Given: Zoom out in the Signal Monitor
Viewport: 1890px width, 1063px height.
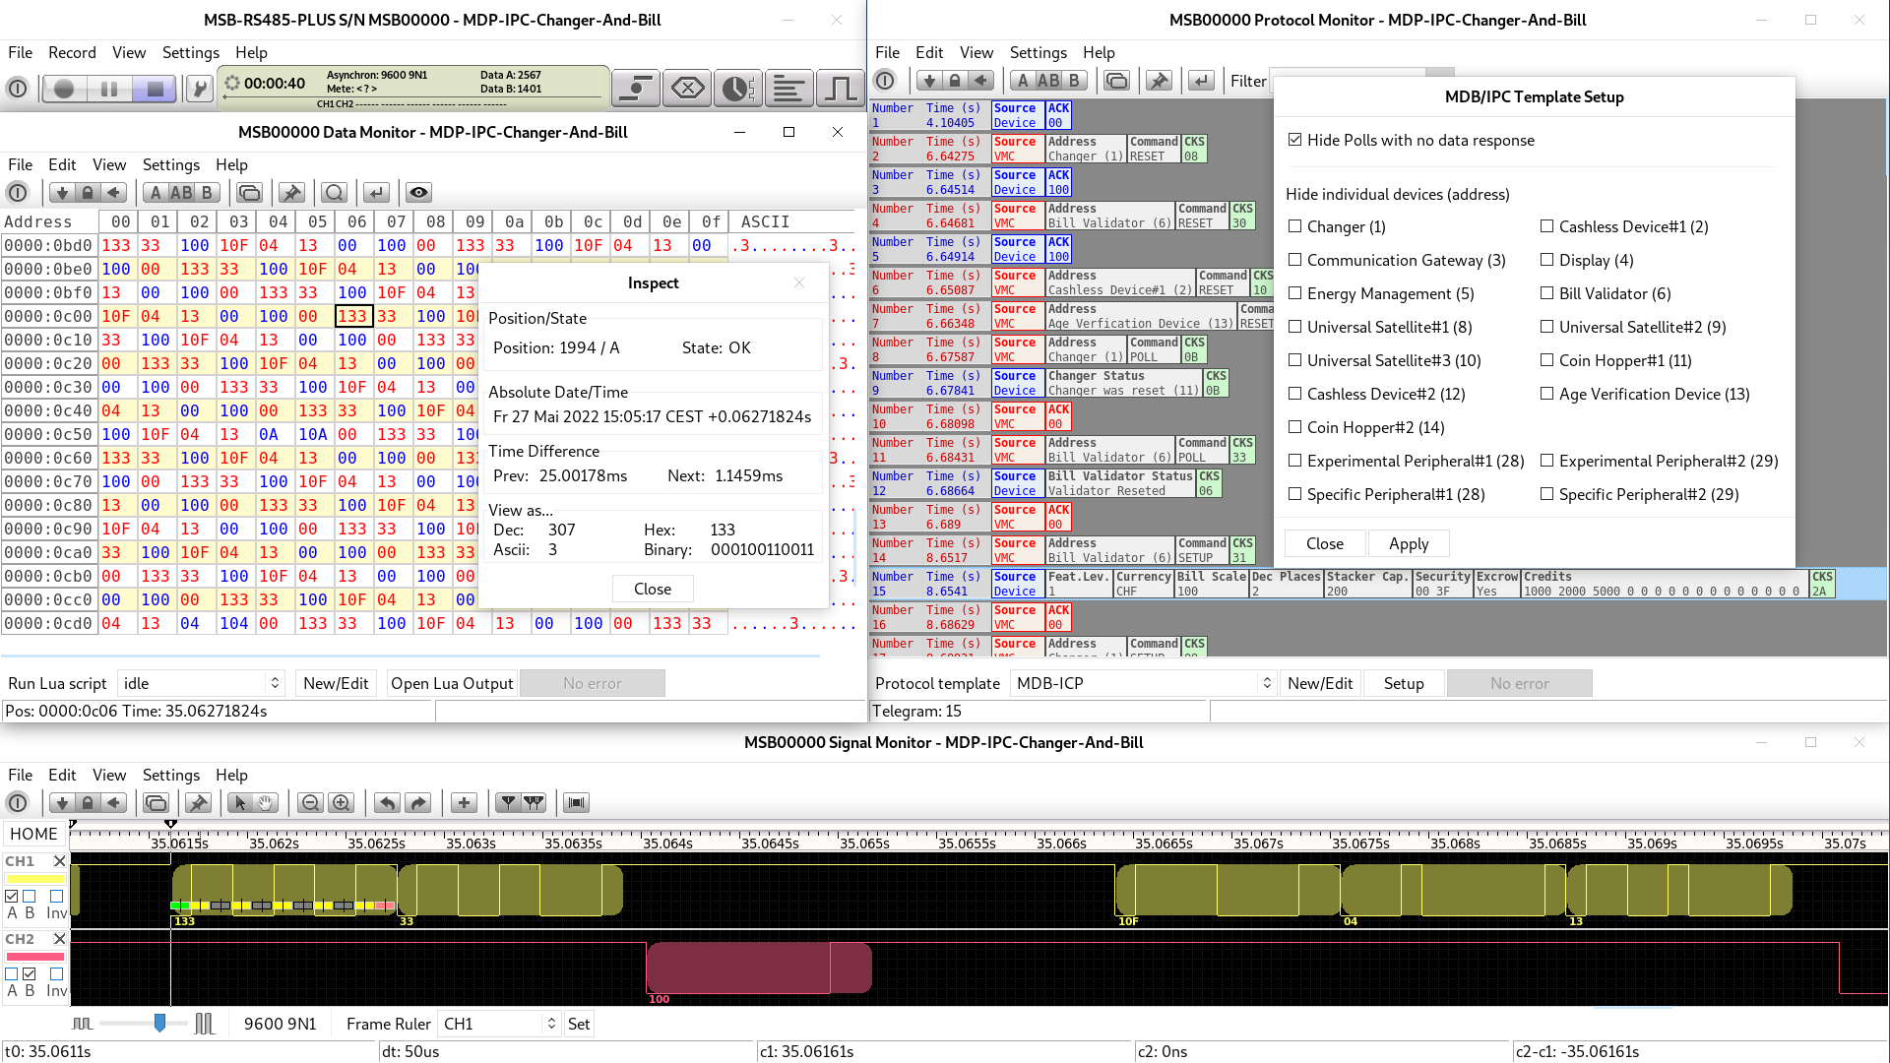Looking at the screenshot, I should click(x=310, y=803).
